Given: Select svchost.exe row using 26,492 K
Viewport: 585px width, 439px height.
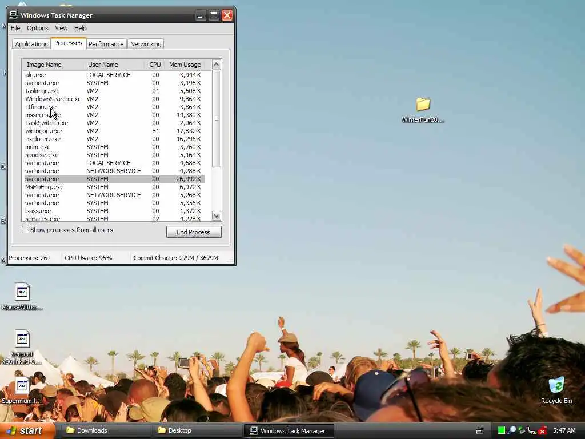Looking at the screenshot, I should 114,179.
